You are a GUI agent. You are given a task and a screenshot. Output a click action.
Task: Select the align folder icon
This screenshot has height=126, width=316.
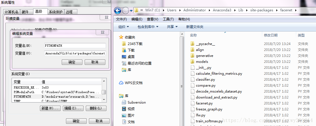[192, 50]
